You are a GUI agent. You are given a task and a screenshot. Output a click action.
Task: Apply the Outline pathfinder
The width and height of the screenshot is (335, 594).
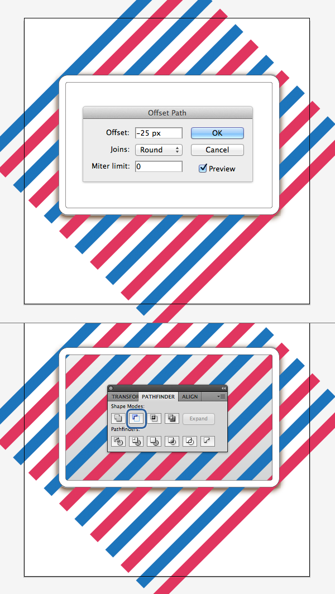190,441
